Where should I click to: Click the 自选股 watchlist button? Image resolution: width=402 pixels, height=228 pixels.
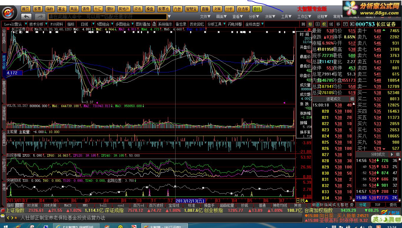tap(243, 9)
